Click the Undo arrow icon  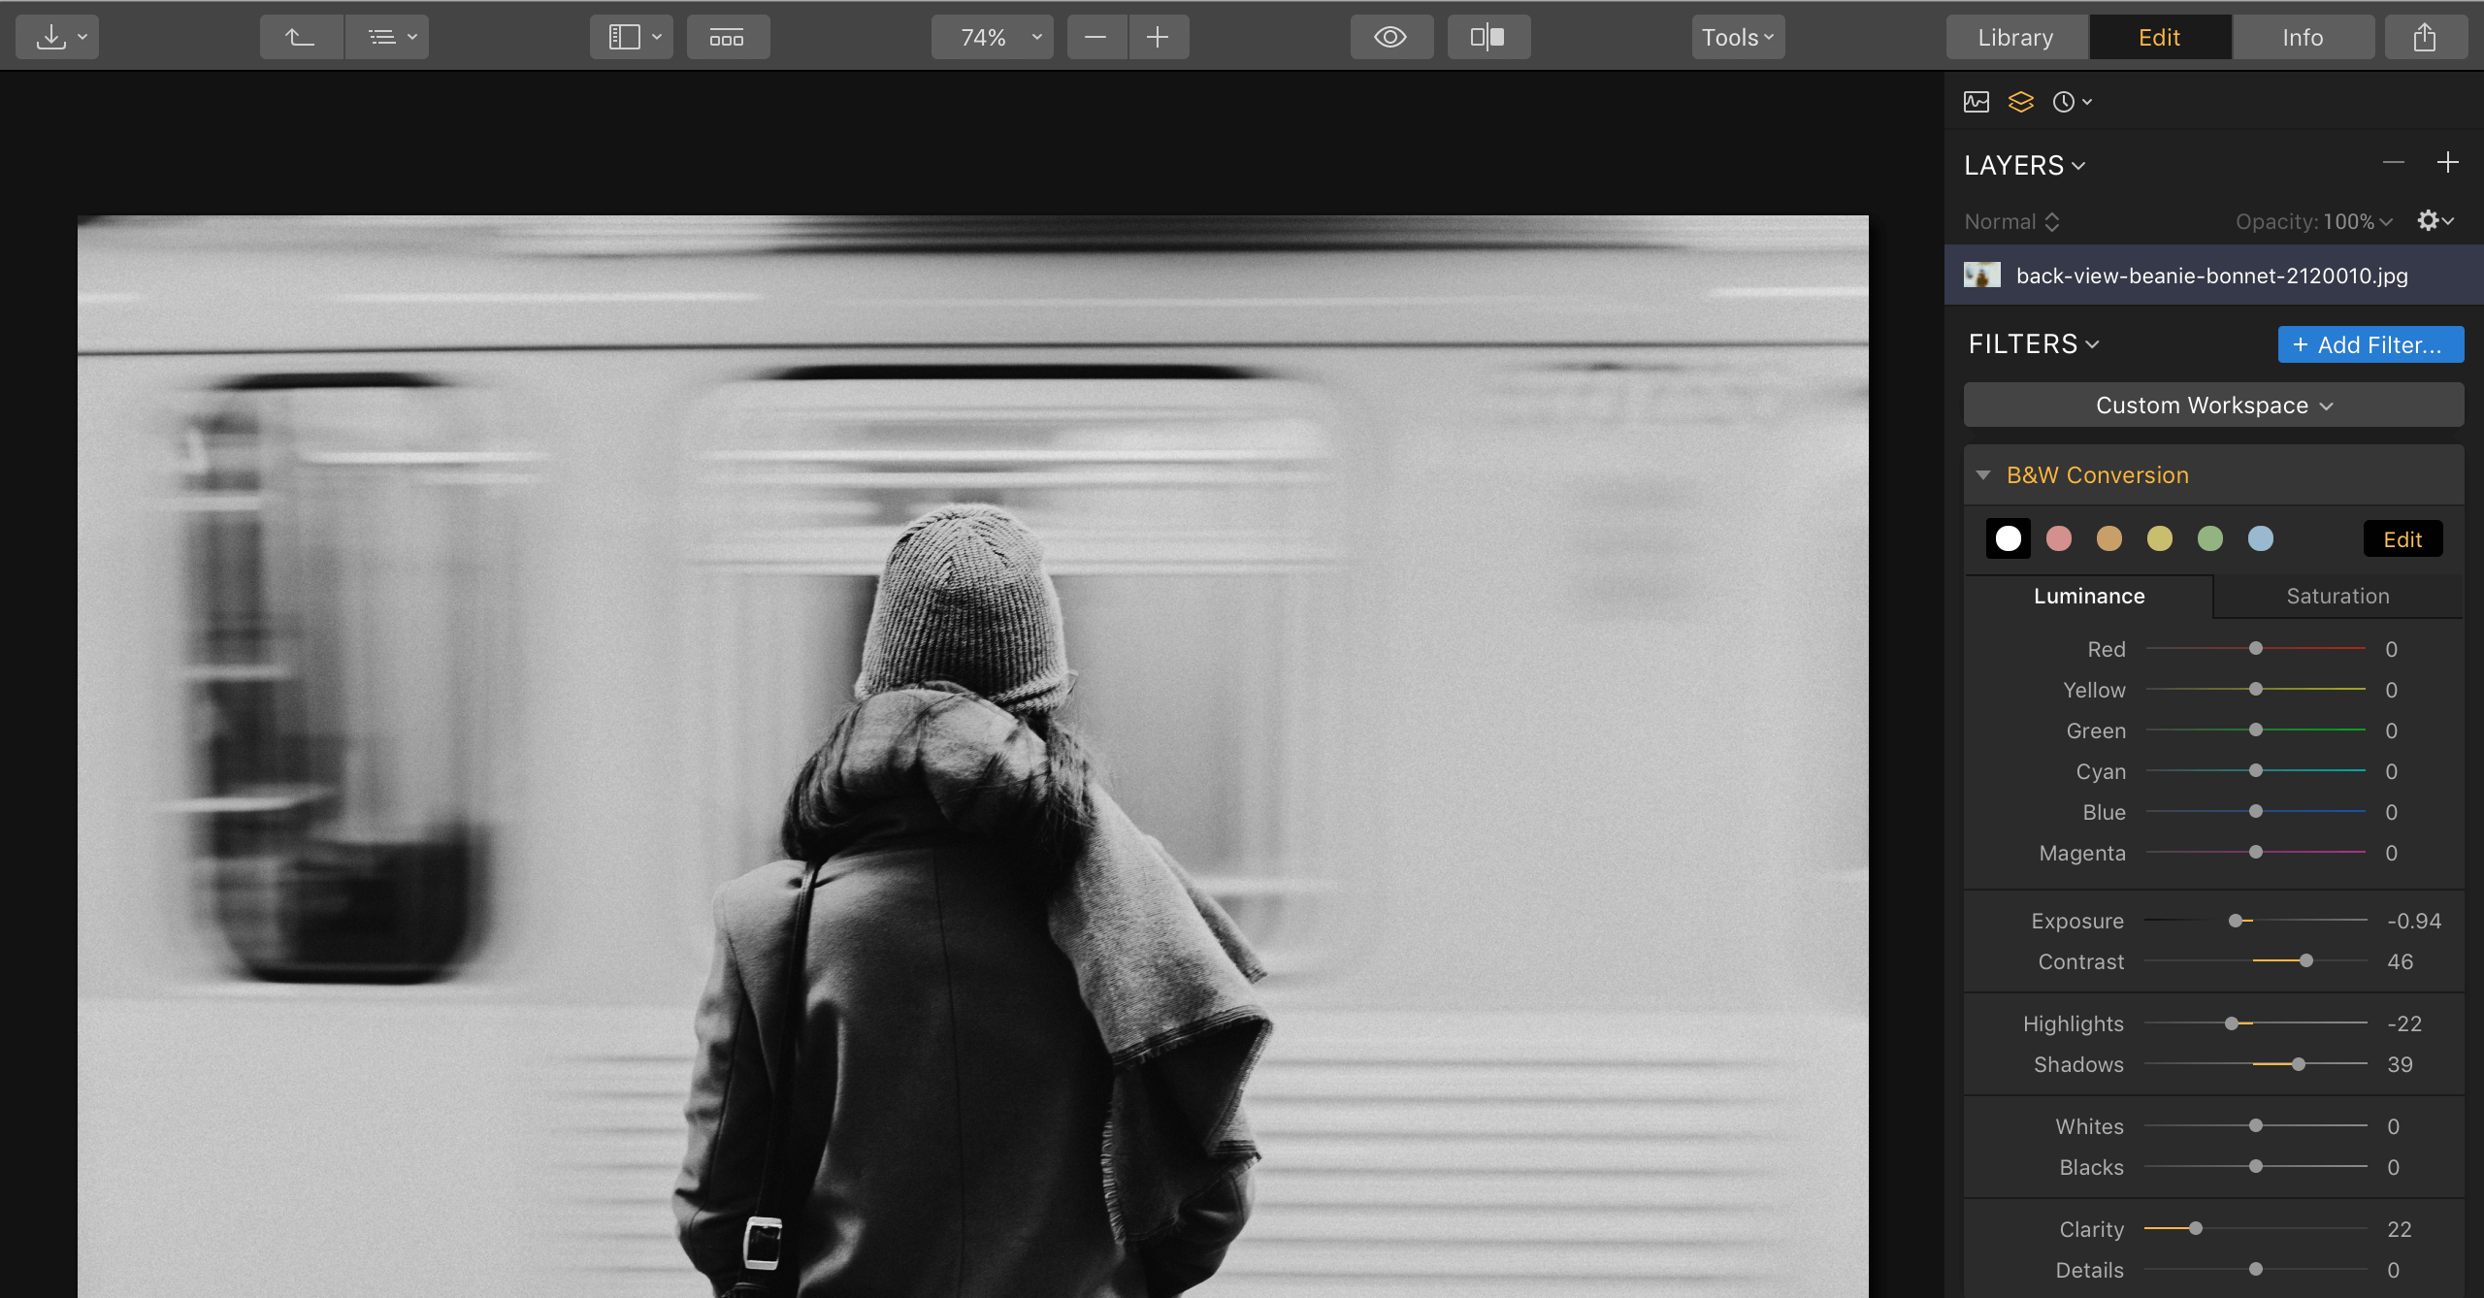tap(301, 36)
